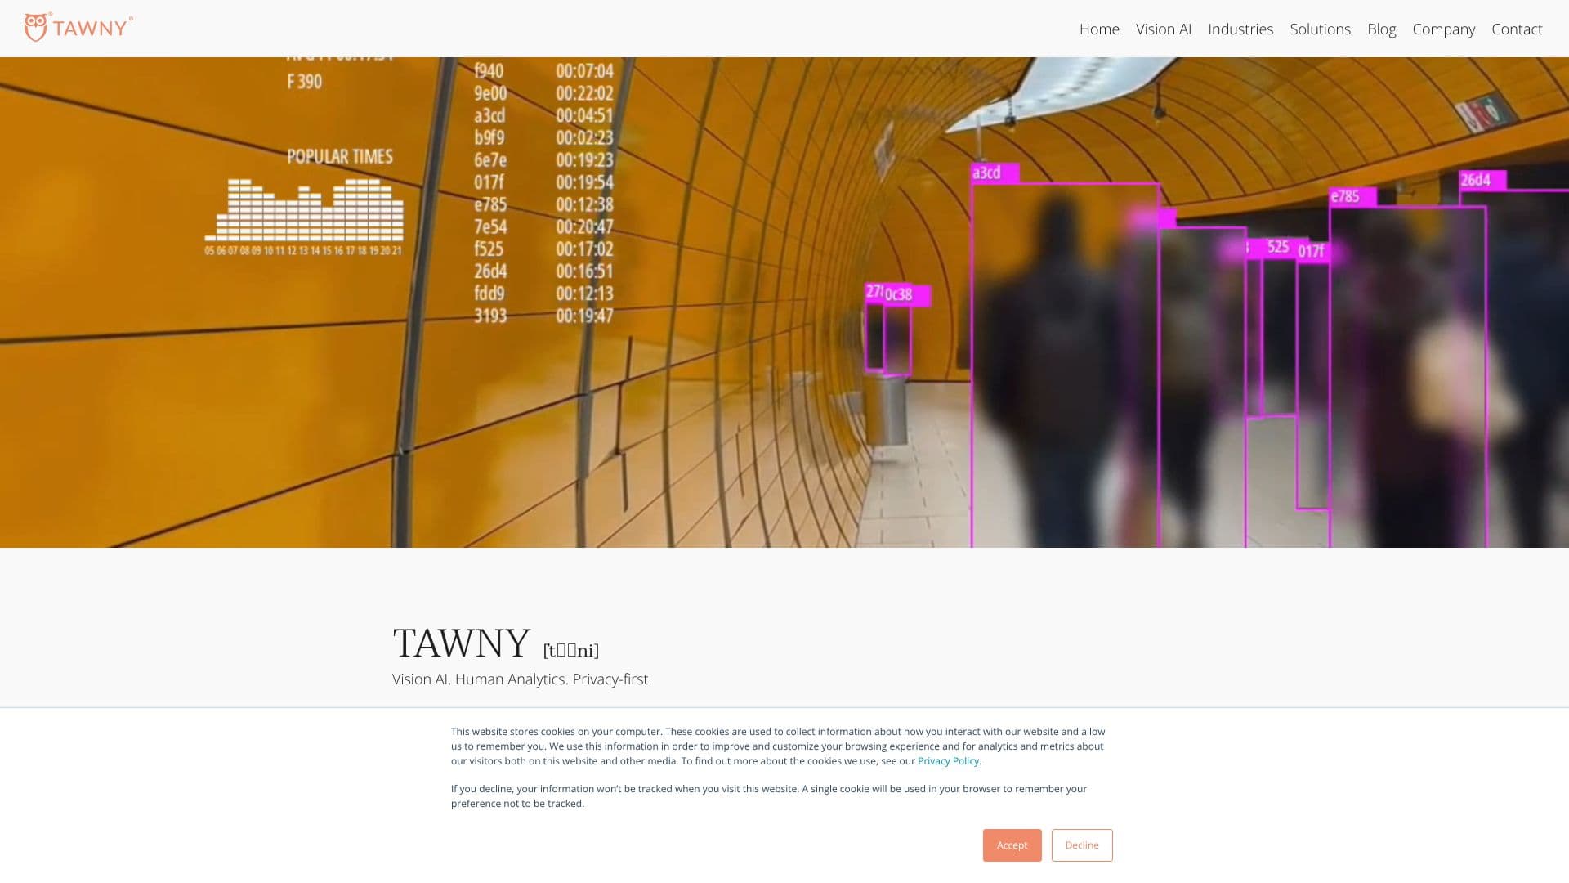
Task: Decline cookie tracking
Action: tap(1081, 845)
